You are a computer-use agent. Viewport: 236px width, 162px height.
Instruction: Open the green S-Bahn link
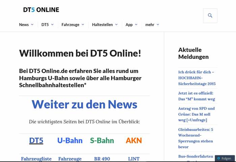pyautogui.click(x=102, y=140)
